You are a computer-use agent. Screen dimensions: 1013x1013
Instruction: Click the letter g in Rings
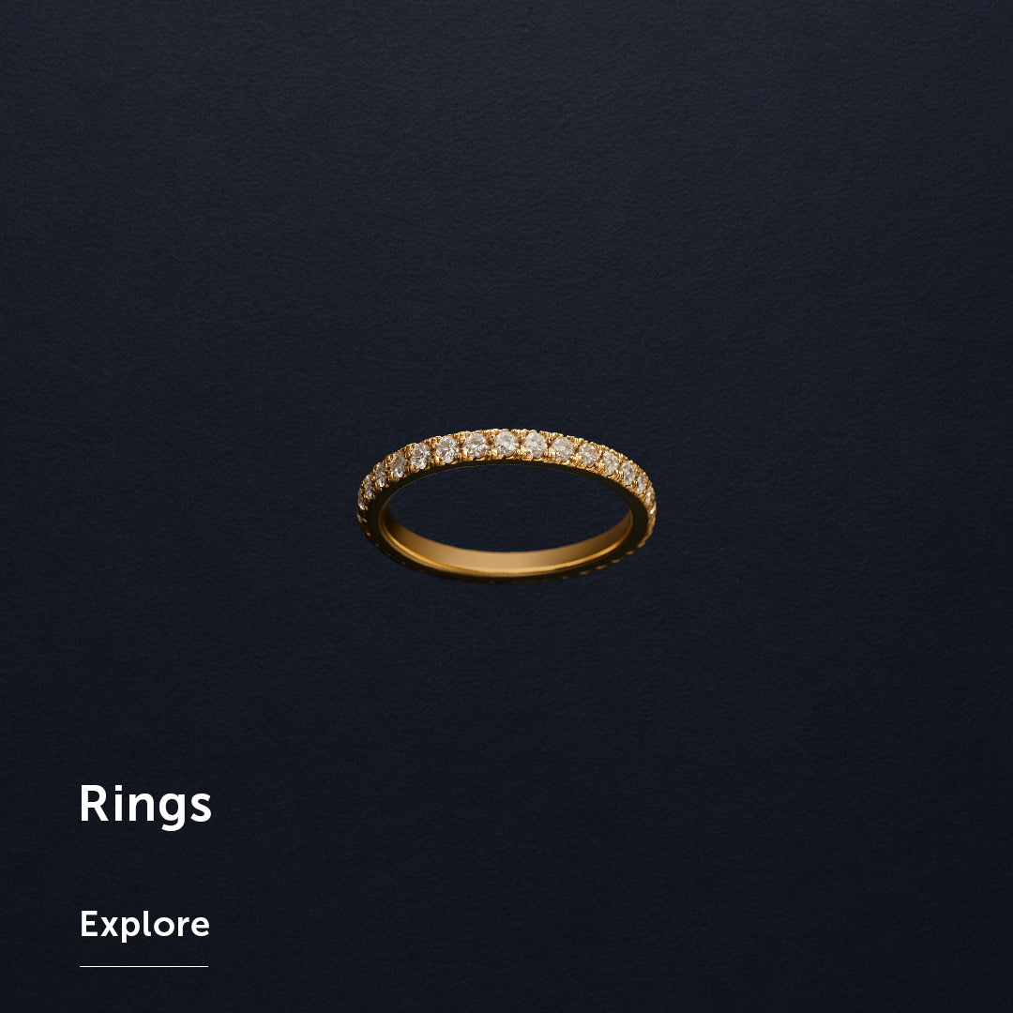(172, 812)
